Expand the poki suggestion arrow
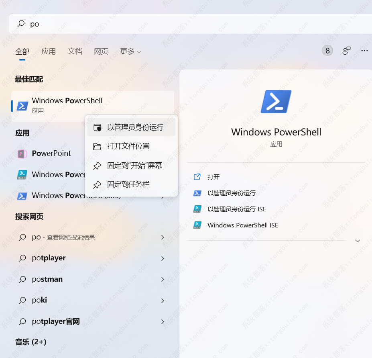The image size is (372, 358). [163, 301]
